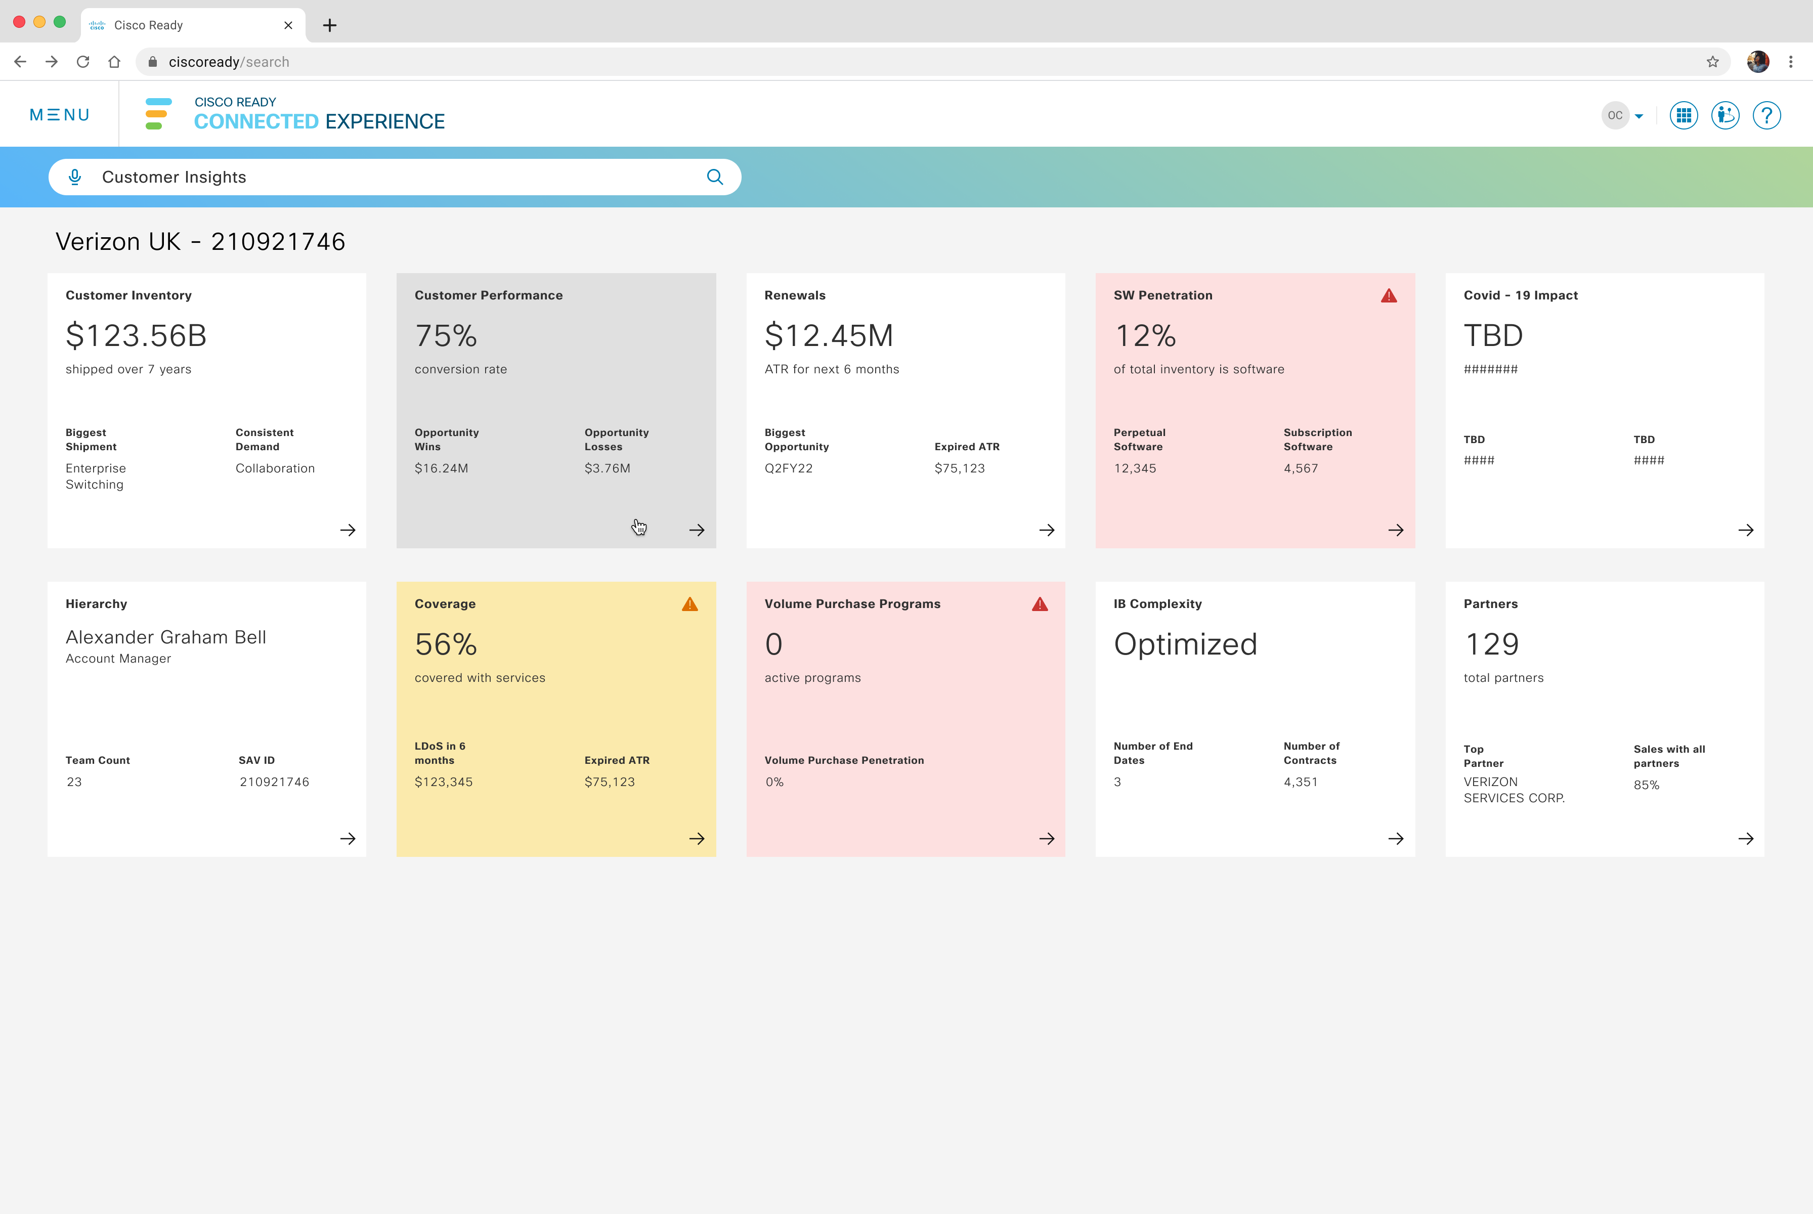Click SW Penetration red warning icon

tap(1389, 296)
